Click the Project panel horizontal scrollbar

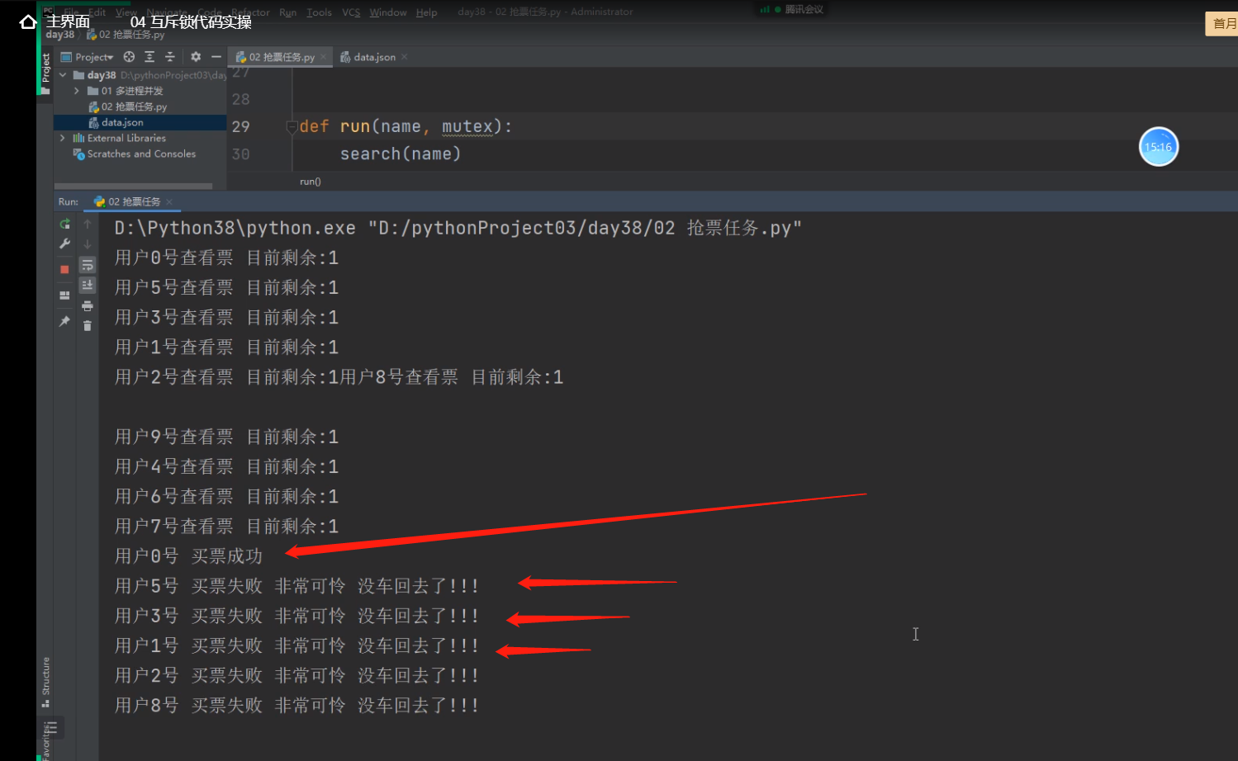coord(133,186)
